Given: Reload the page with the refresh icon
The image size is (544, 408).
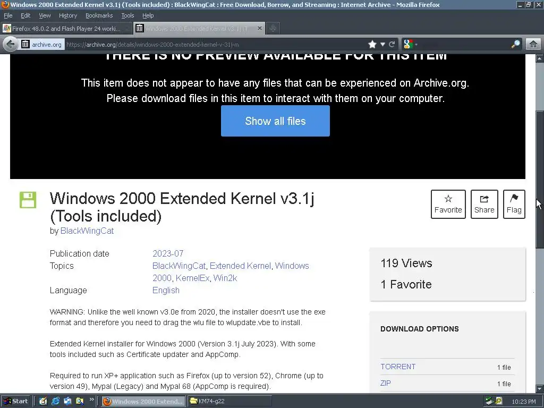Looking at the screenshot, I should [392, 45].
